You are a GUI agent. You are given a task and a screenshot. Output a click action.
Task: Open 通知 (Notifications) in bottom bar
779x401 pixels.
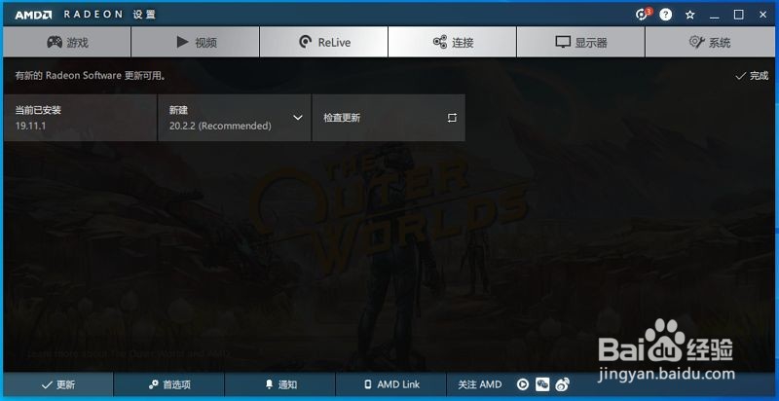click(280, 384)
